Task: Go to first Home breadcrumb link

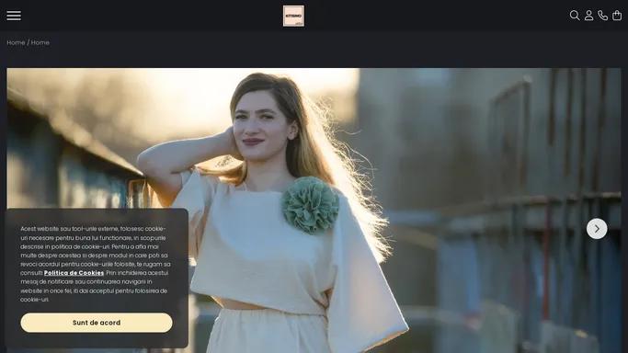Action: pyautogui.click(x=16, y=42)
